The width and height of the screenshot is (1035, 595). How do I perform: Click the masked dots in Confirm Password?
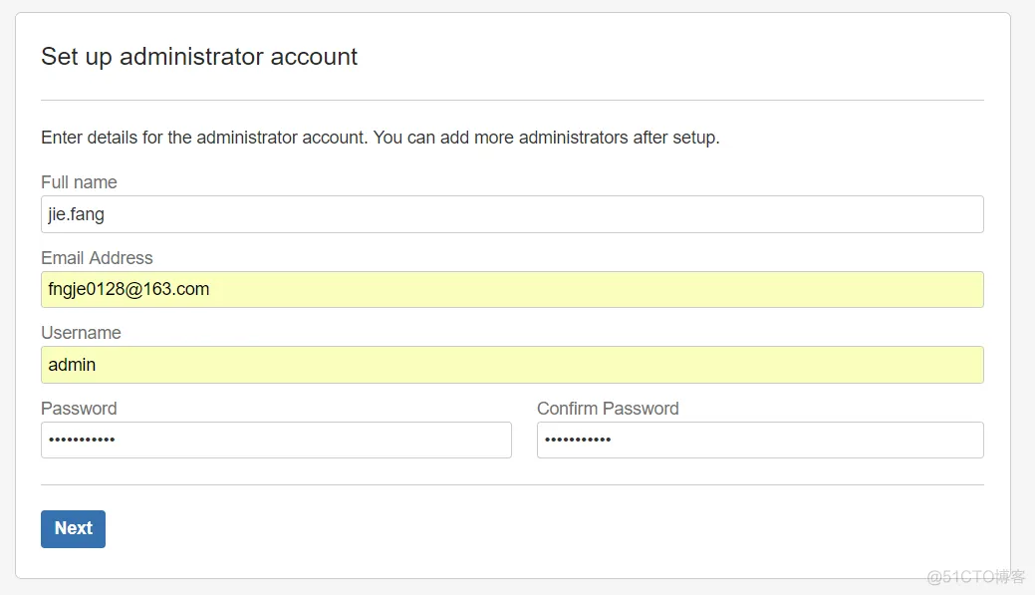click(578, 440)
